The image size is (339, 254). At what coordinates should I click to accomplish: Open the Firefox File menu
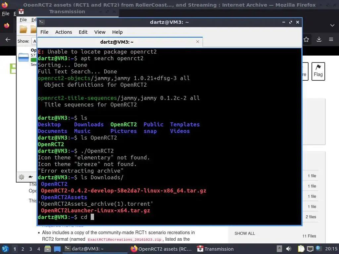[6, 14]
